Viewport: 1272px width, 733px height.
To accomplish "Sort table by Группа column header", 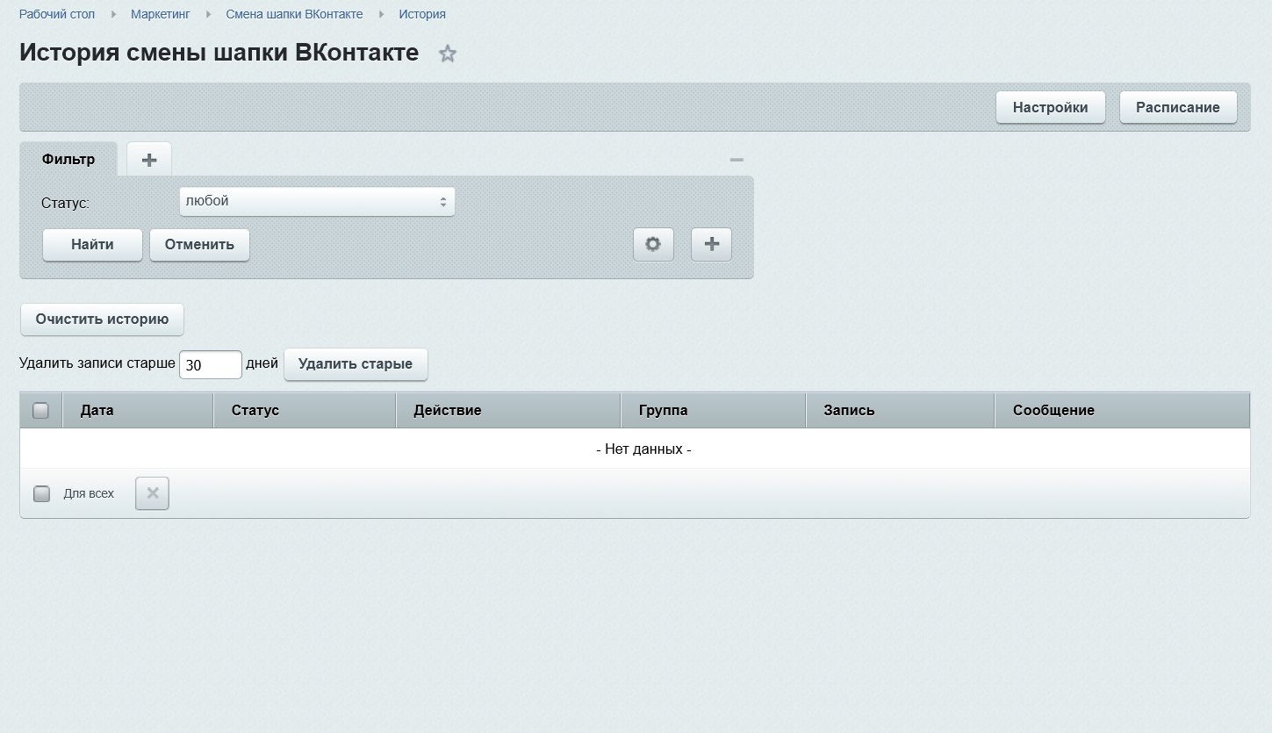I will pos(714,410).
